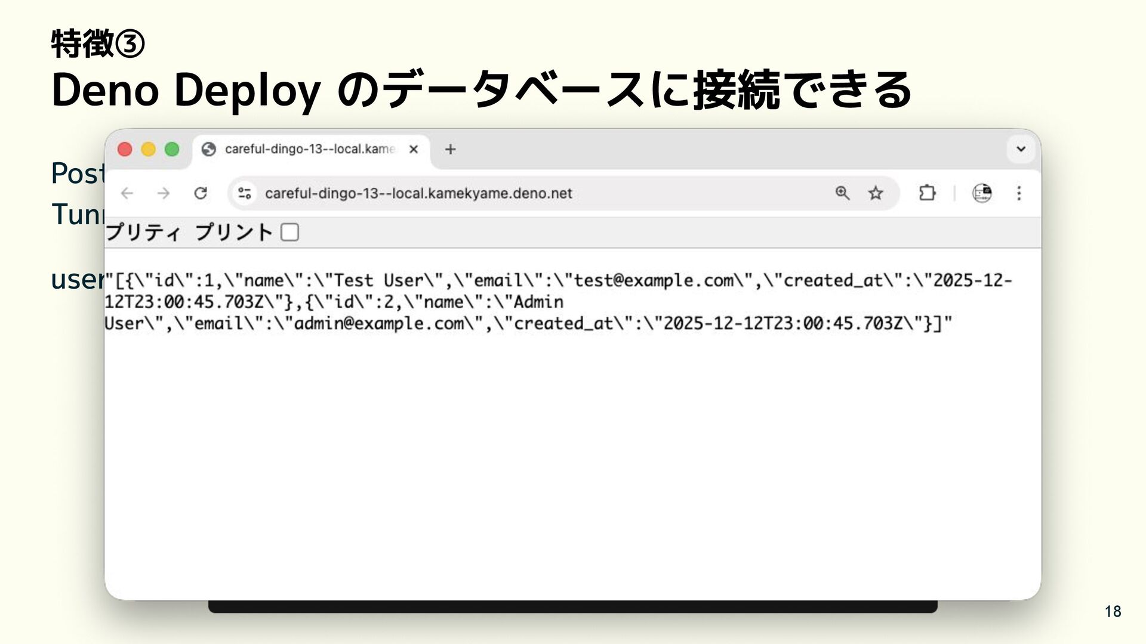Open site information icon in address bar
This screenshot has width=1146, height=644.
tap(245, 193)
